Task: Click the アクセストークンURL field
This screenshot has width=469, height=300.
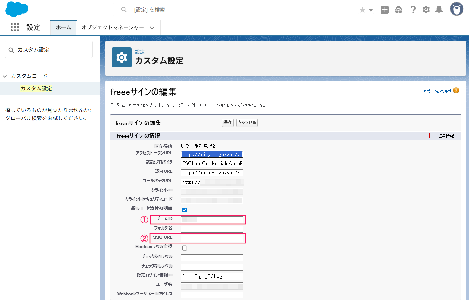Action: click(x=212, y=154)
